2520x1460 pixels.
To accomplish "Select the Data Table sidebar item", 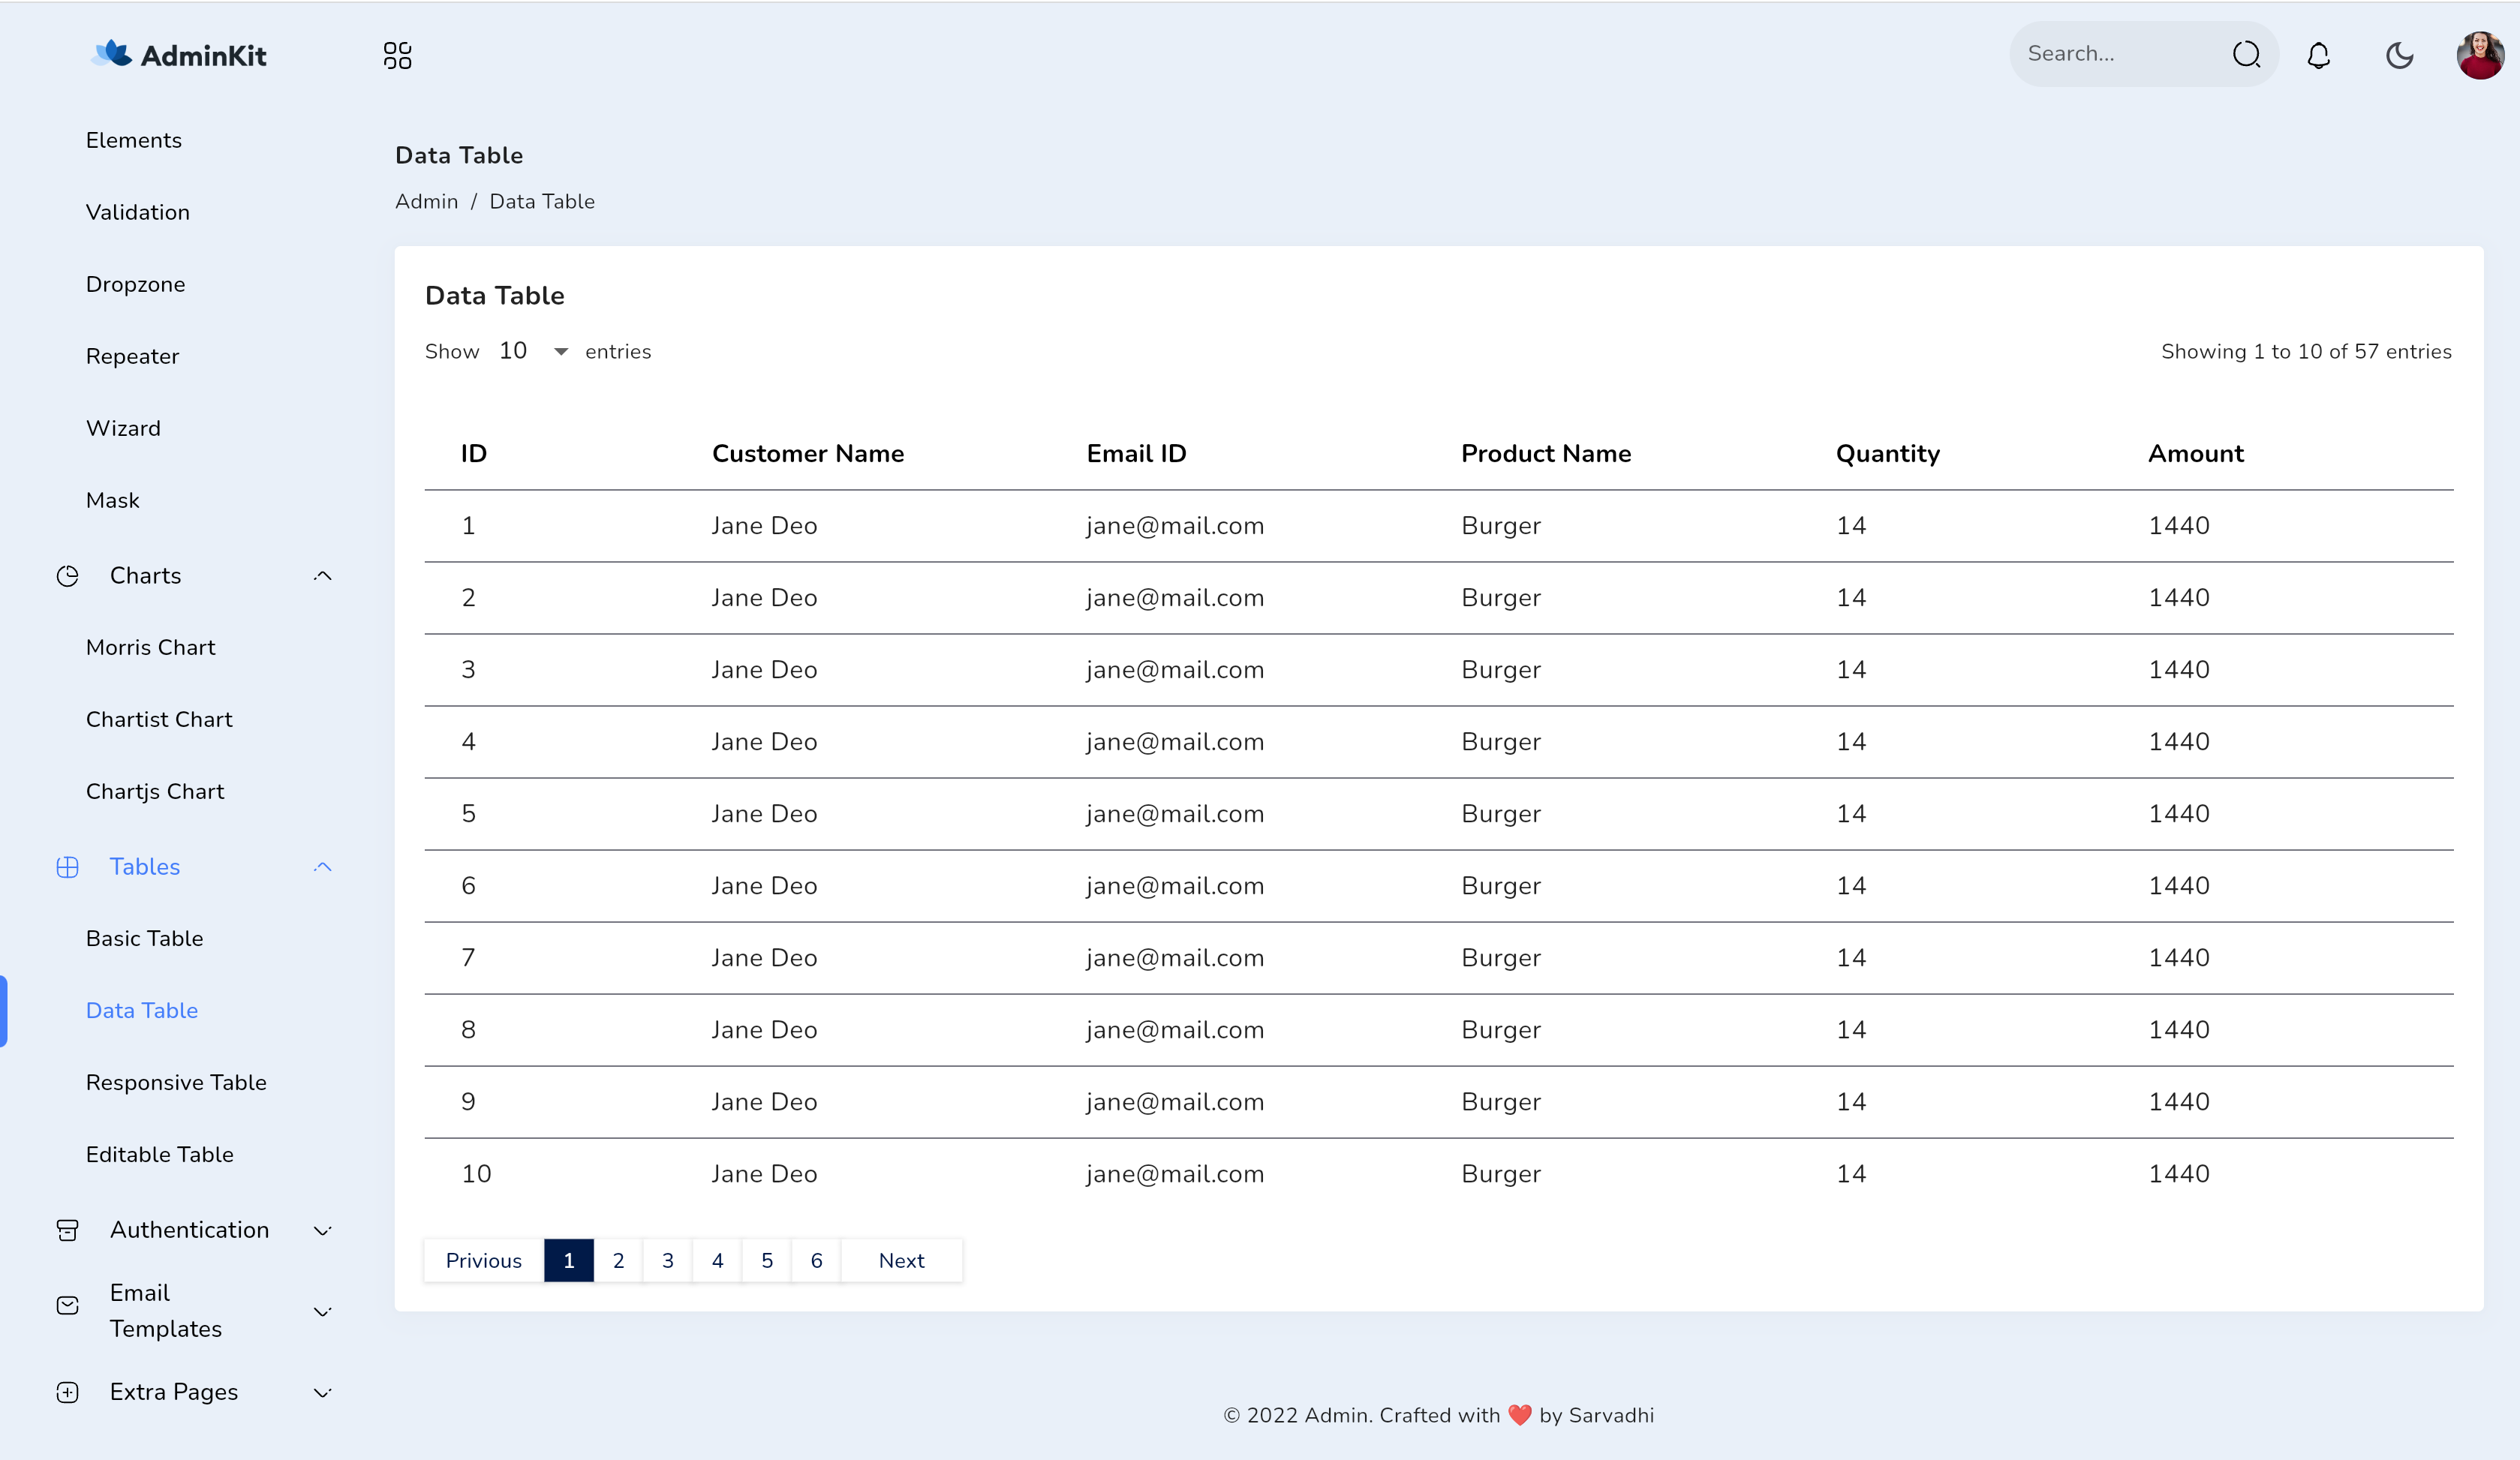I will coord(142,1010).
